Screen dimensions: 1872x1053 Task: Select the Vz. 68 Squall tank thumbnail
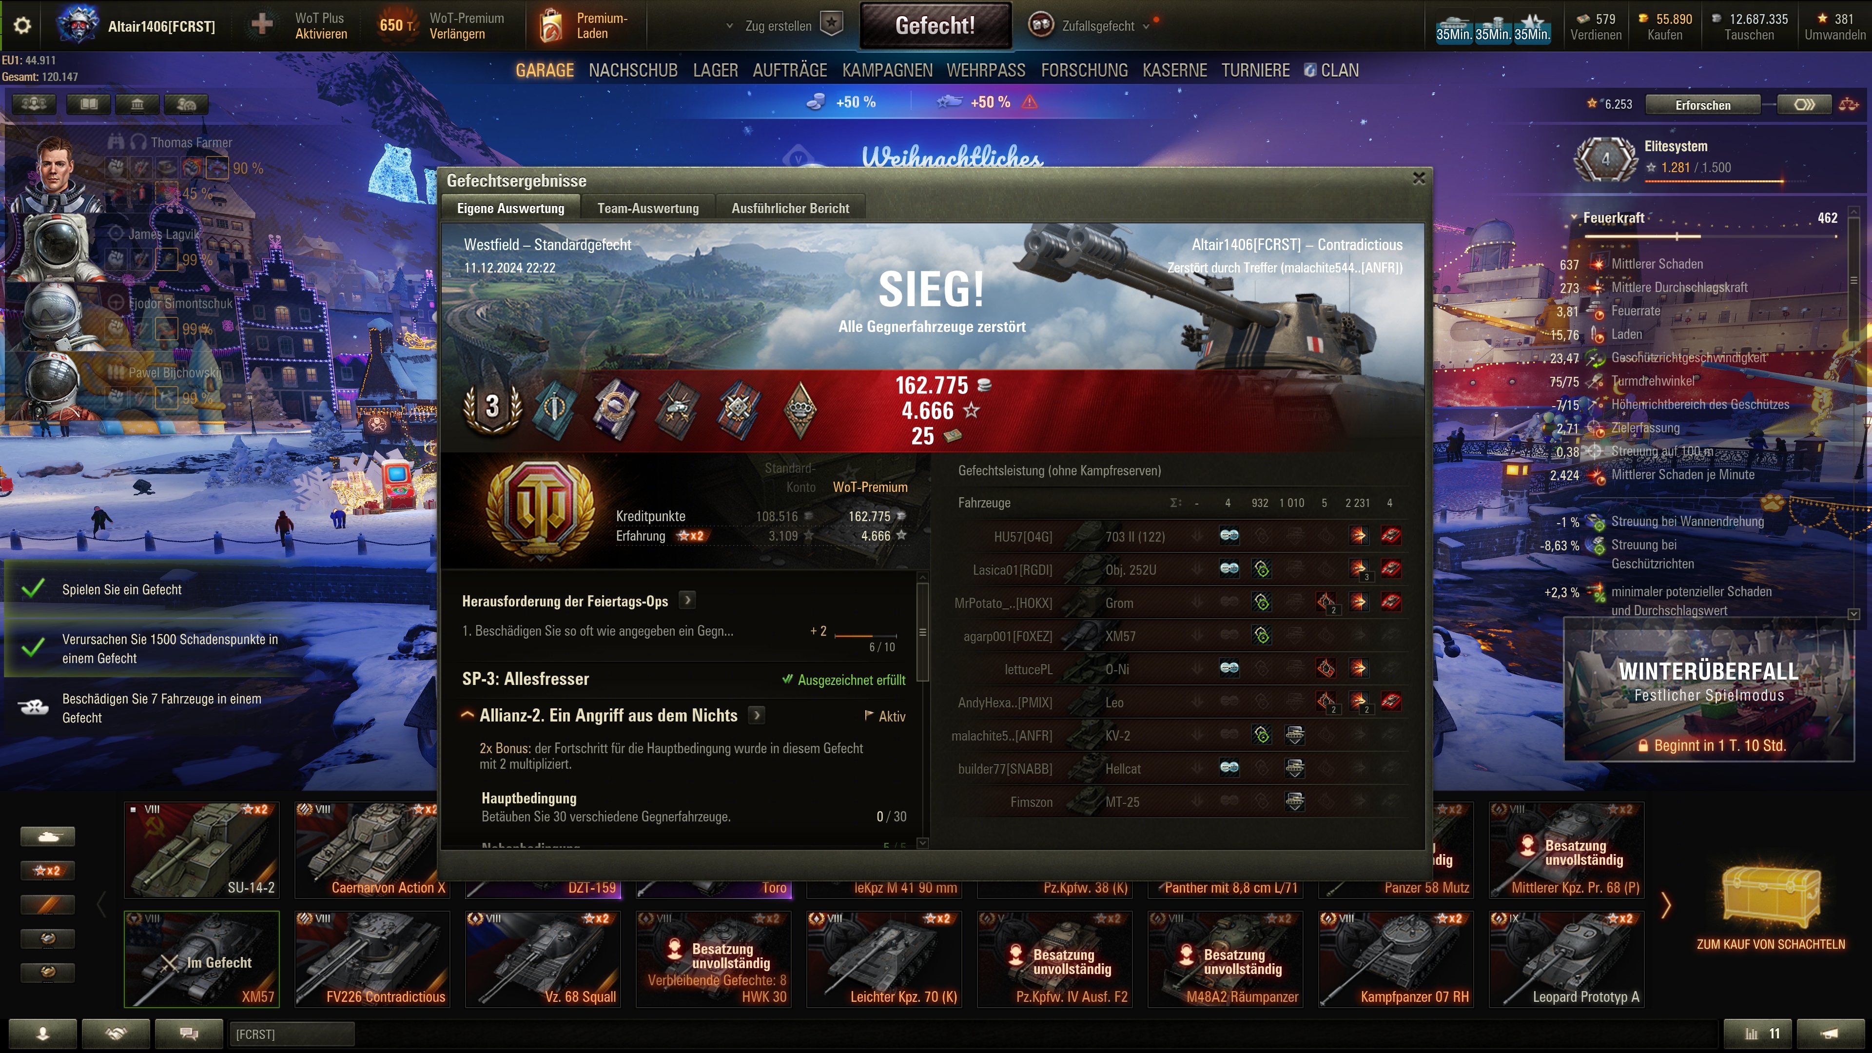543,959
